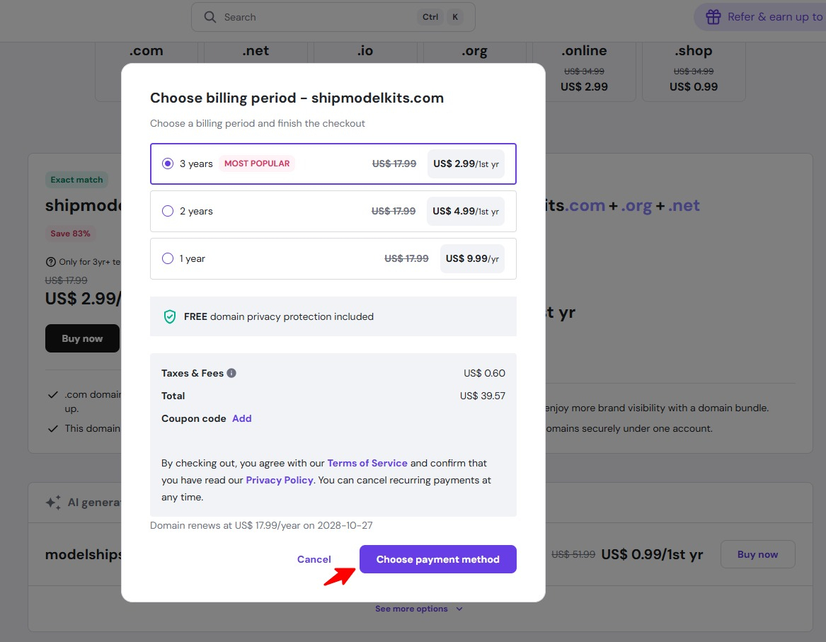Click the chevron next to See more options

(x=459, y=609)
